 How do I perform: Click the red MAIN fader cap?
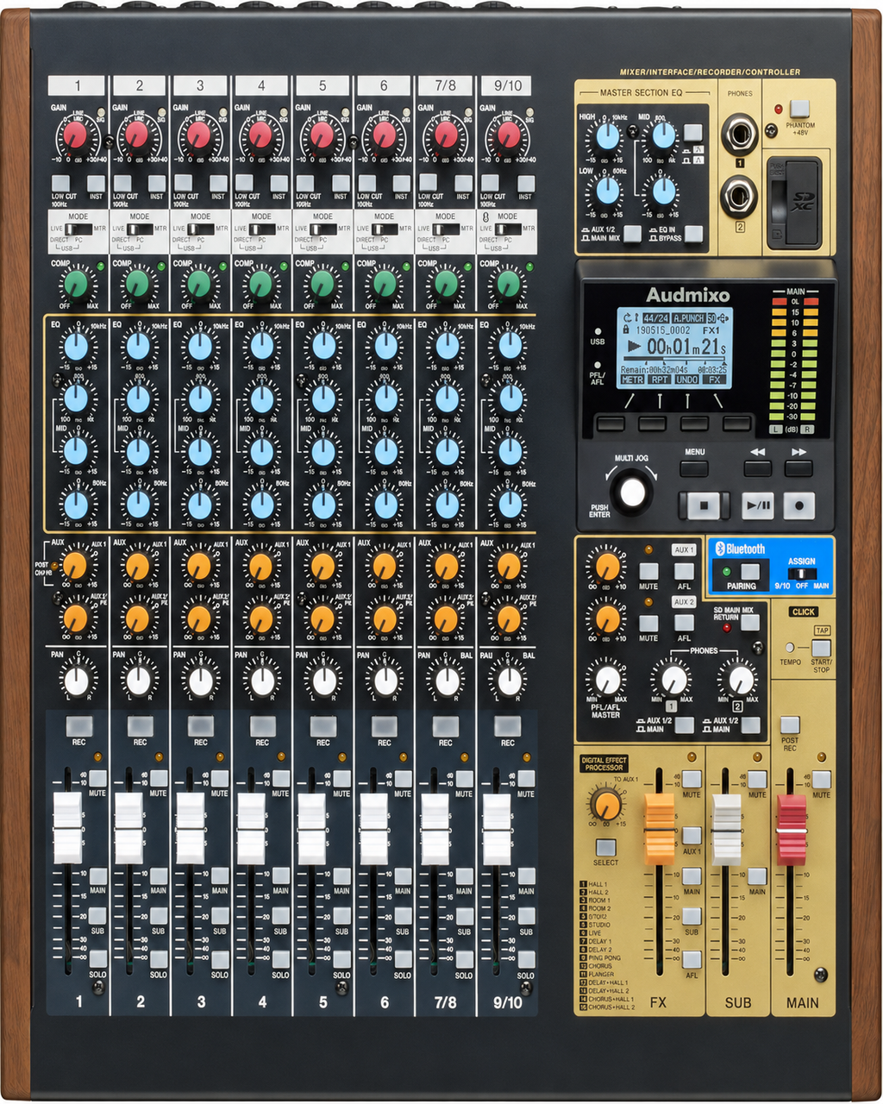click(x=792, y=830)
